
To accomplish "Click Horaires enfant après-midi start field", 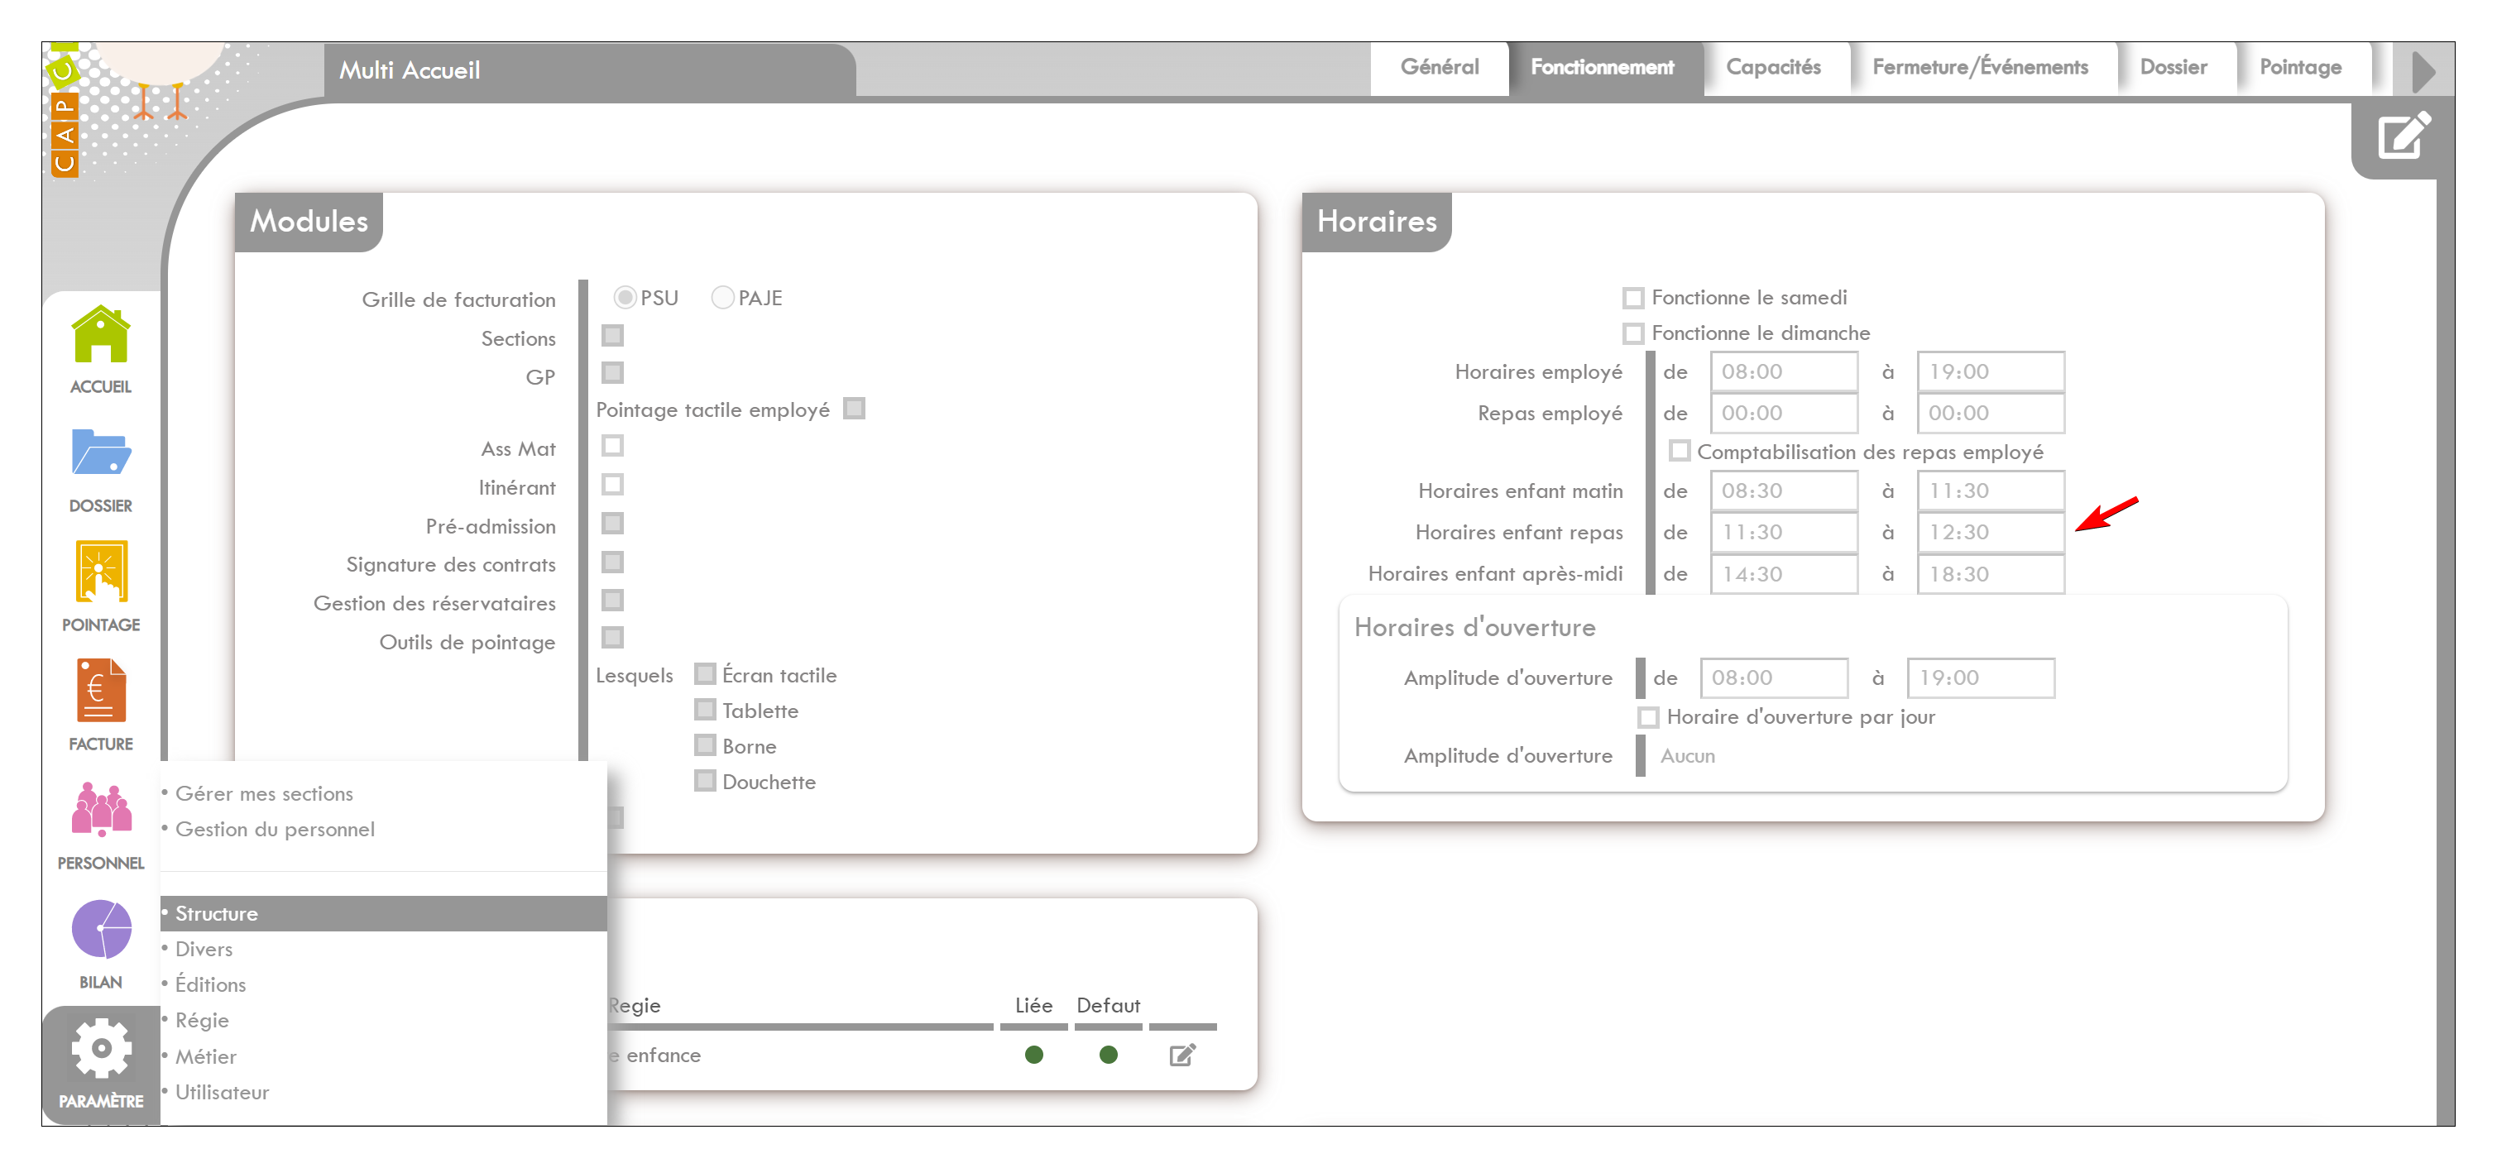I will coord(1783,575).
